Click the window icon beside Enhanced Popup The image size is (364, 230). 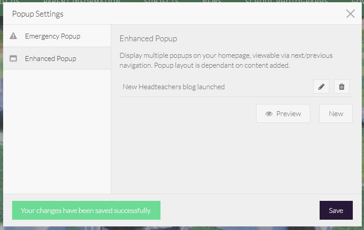click(13, 58)
